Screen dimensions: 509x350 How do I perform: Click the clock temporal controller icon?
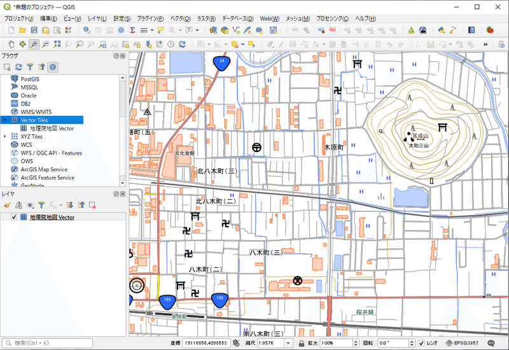[171, 44]
